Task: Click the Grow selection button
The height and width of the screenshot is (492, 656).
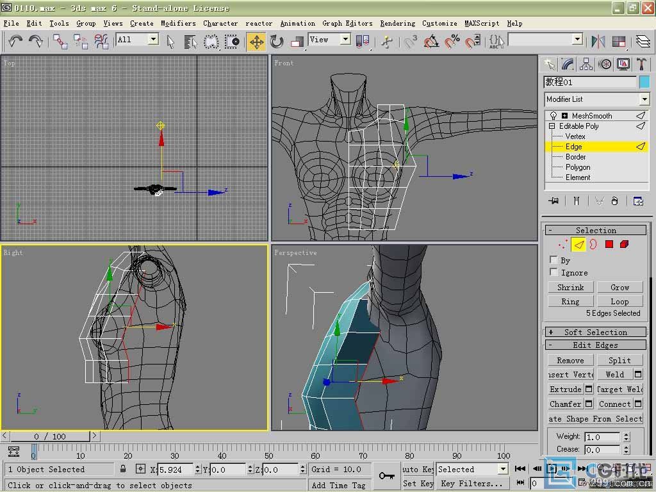Action: 619,288
